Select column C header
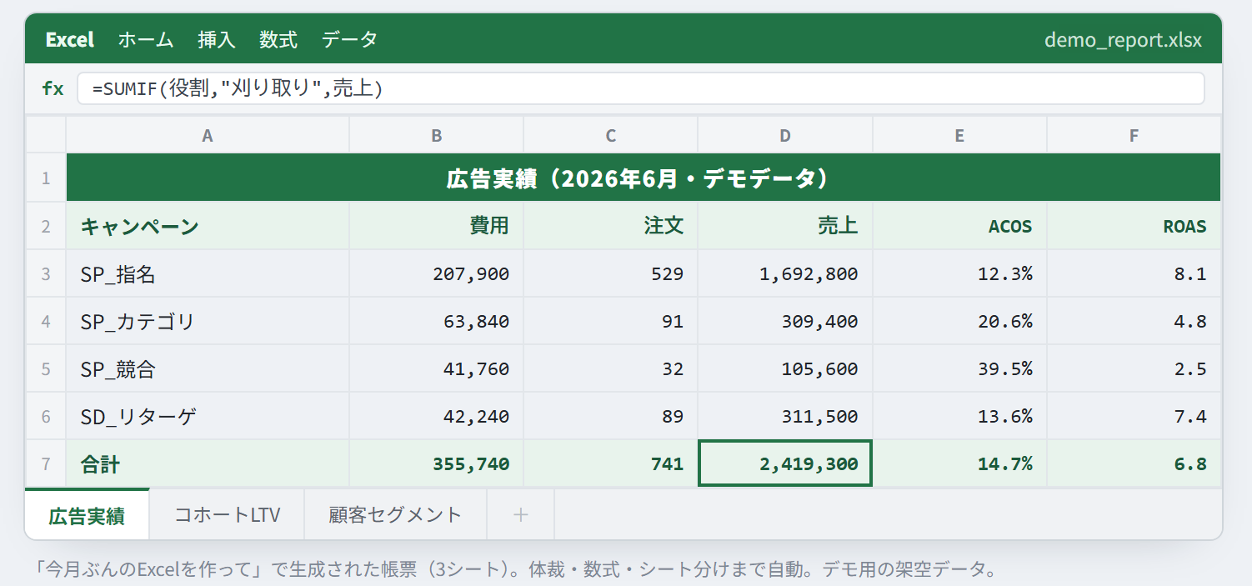This screenshot has width=1252, height=586. coord(611,135)
